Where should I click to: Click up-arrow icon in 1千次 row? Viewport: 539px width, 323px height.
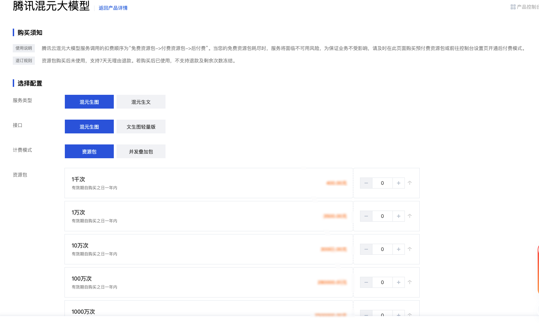point(410,183)
